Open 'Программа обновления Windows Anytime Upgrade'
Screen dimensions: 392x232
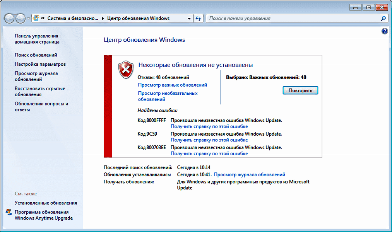pos(43,215)
